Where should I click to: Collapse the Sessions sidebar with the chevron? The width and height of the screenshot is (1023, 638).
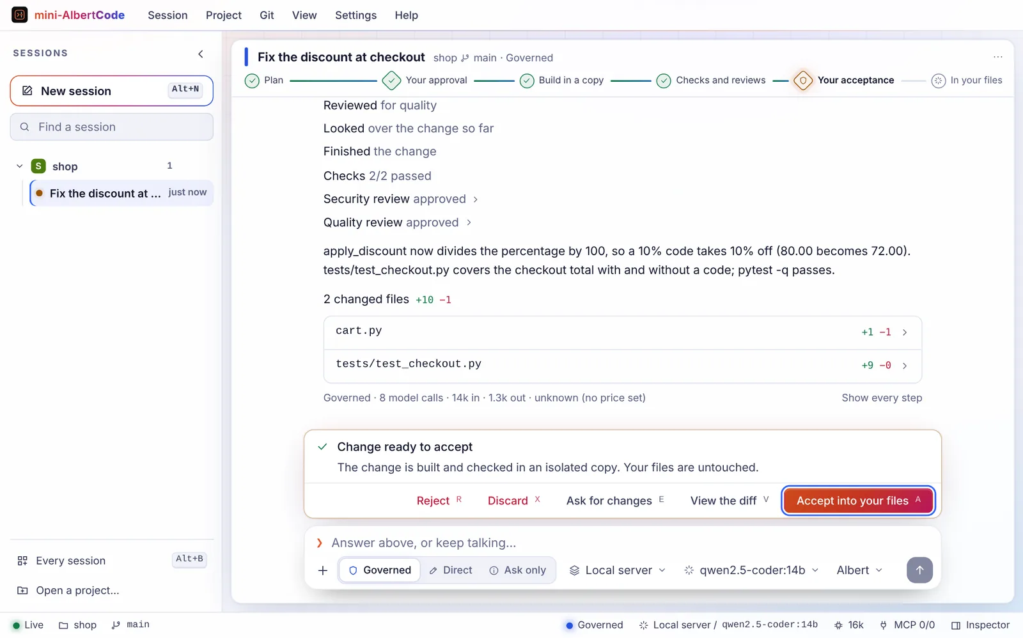coord(201,54)
